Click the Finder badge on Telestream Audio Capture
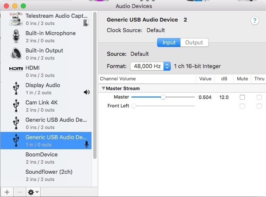 click(86, 23)
